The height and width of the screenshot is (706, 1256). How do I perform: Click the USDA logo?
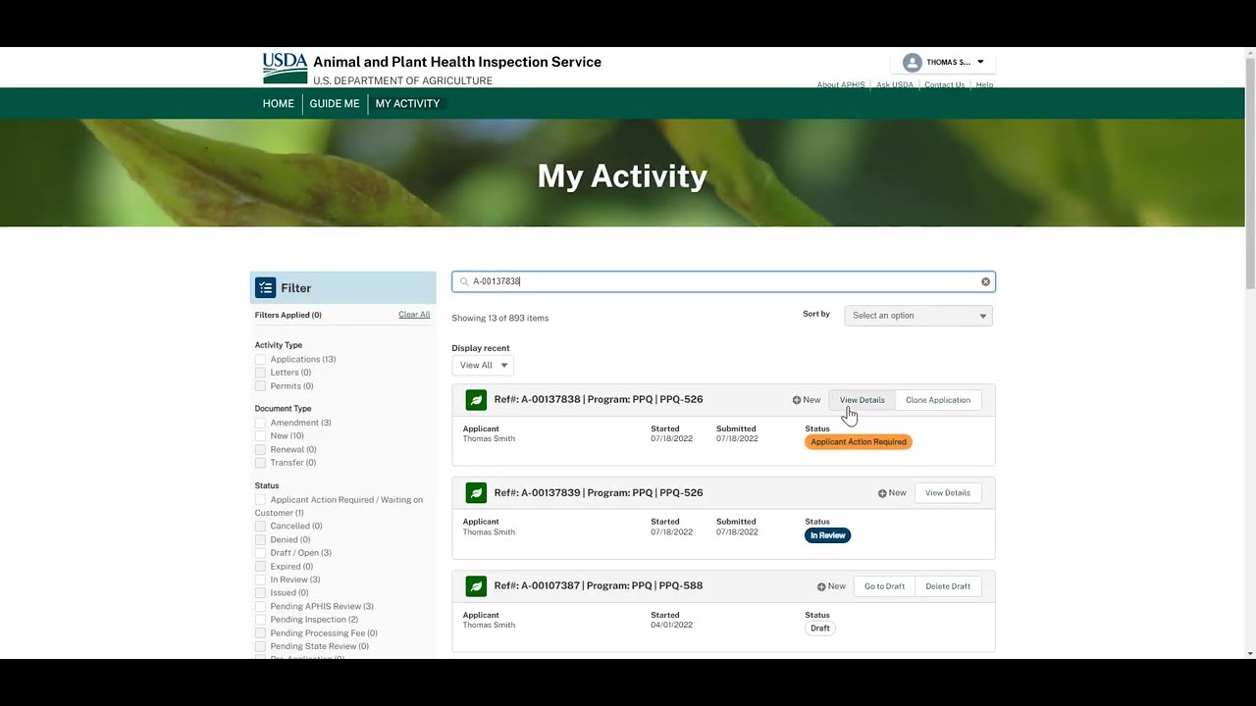[x=285, y=69]
